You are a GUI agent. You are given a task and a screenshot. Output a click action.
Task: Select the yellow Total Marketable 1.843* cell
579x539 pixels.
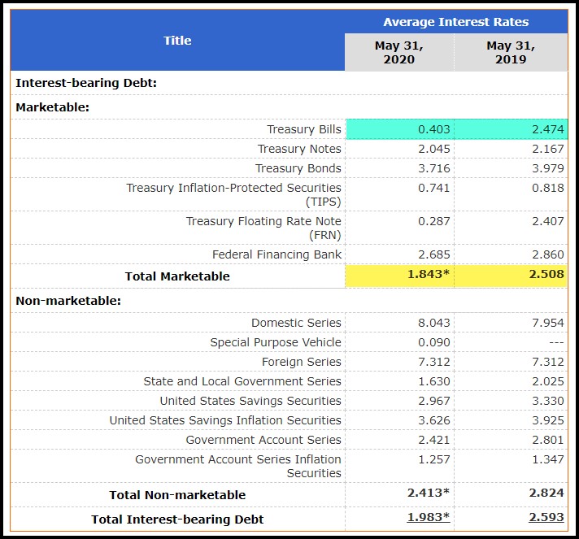[x=400, y=276]
